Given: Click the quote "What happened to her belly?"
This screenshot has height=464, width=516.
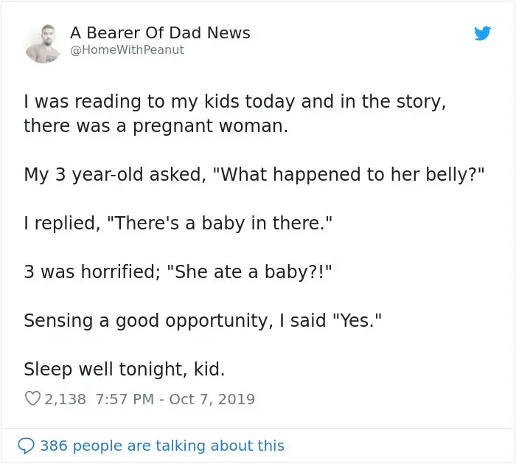Looking at the screenshot, I should point(352,175).
